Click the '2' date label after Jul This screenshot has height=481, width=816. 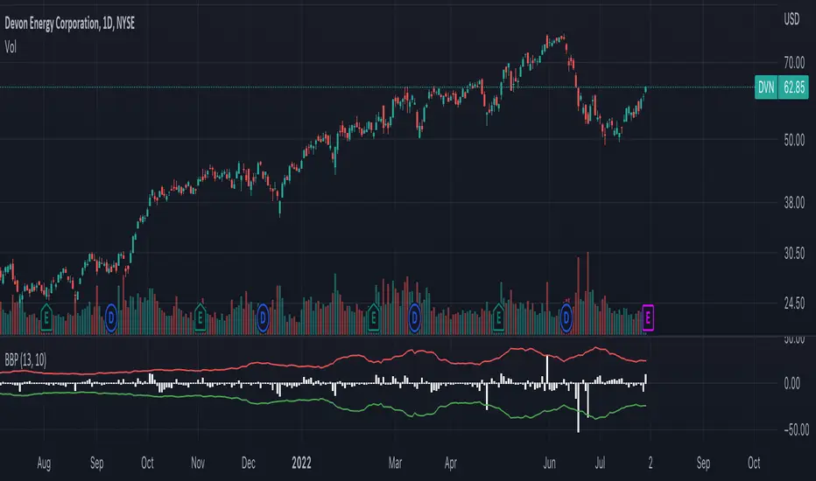650,463
